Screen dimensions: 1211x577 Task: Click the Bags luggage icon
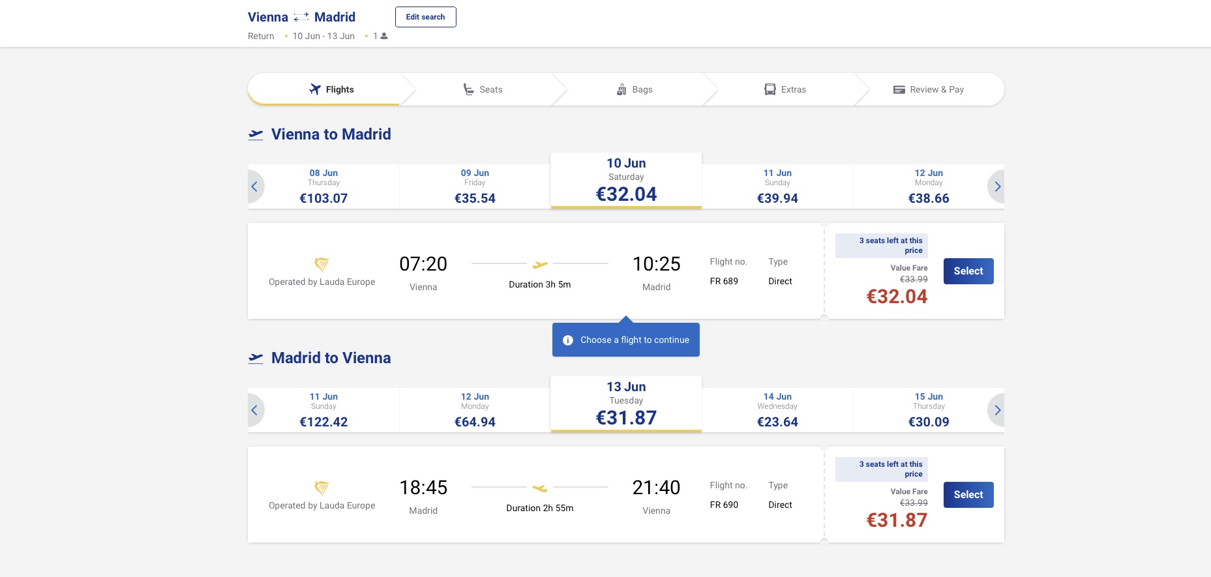(x=621, y=89)
